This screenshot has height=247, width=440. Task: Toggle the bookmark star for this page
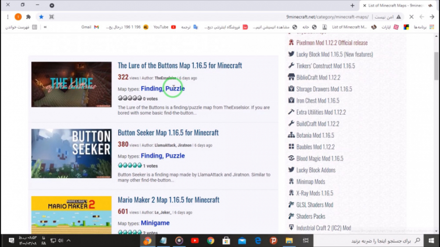tap(41, 17)
